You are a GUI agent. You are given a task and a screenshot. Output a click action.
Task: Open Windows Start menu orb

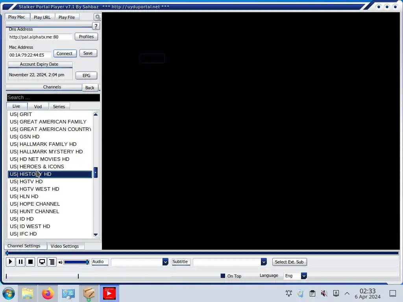coord(9,293)
